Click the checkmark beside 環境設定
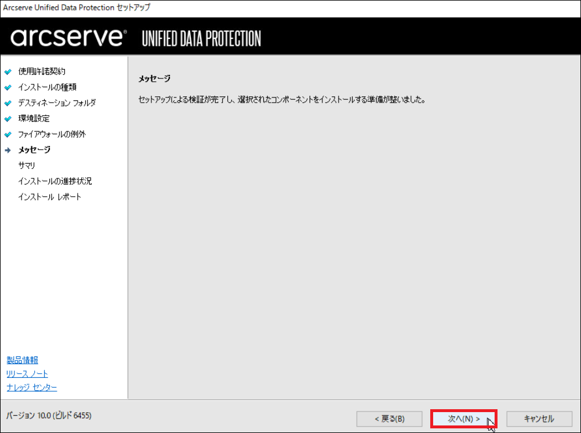581x433 pixels. click(8, 119)
